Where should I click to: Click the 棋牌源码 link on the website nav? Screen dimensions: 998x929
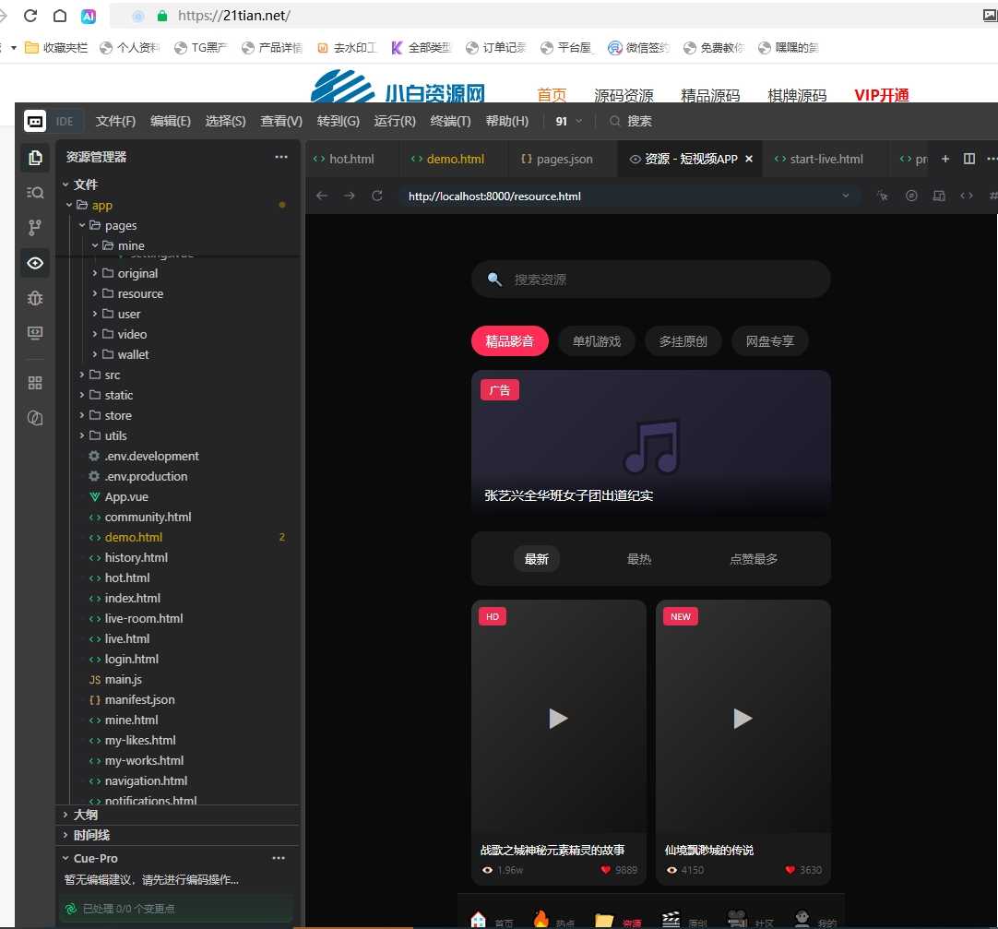pos(797,95)
